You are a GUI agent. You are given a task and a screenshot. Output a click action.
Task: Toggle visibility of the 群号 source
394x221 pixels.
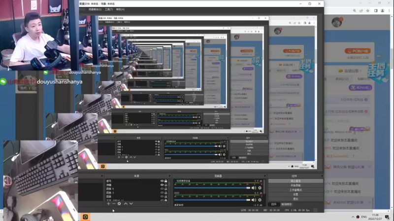pyautogui.click(x=162, y=181)
